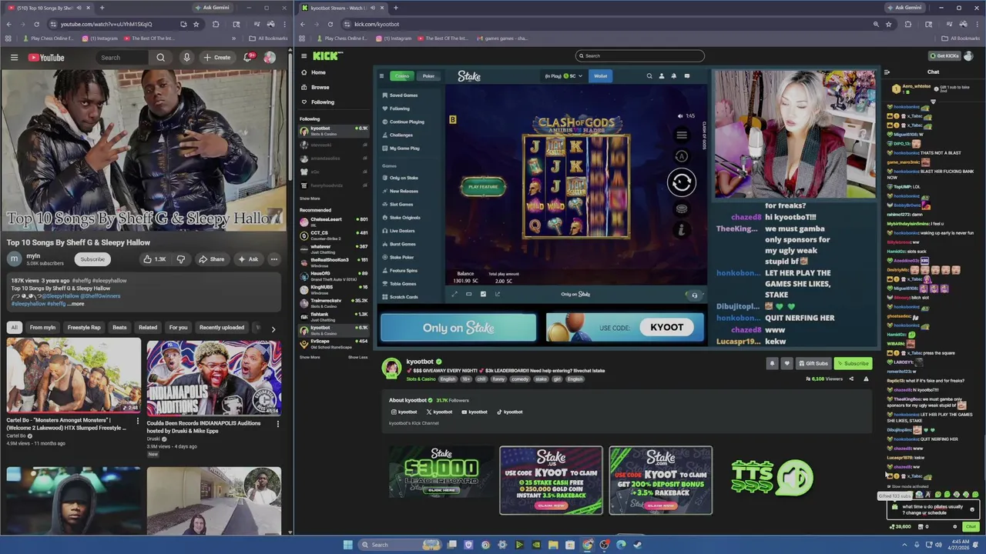Click the YouTube logo to go home
Image resolution: width=986 pixels, height=554 pixels.
pyautogui.click(x=46, y=58)
